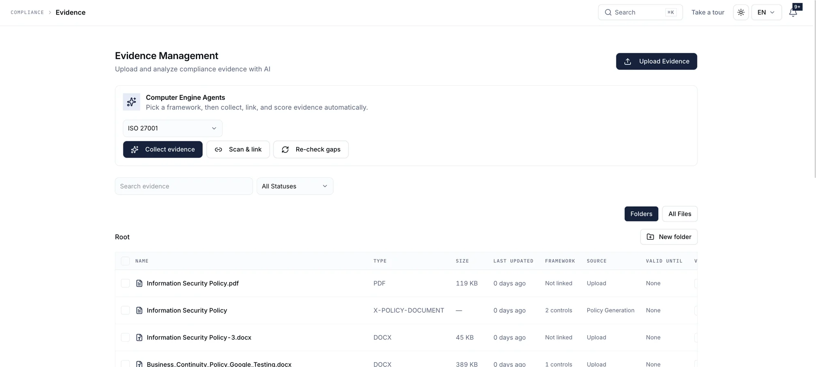Click the global Search field in the top bar

point(640,12)
